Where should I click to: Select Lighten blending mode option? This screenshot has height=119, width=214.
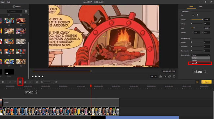tap(201, 61)
